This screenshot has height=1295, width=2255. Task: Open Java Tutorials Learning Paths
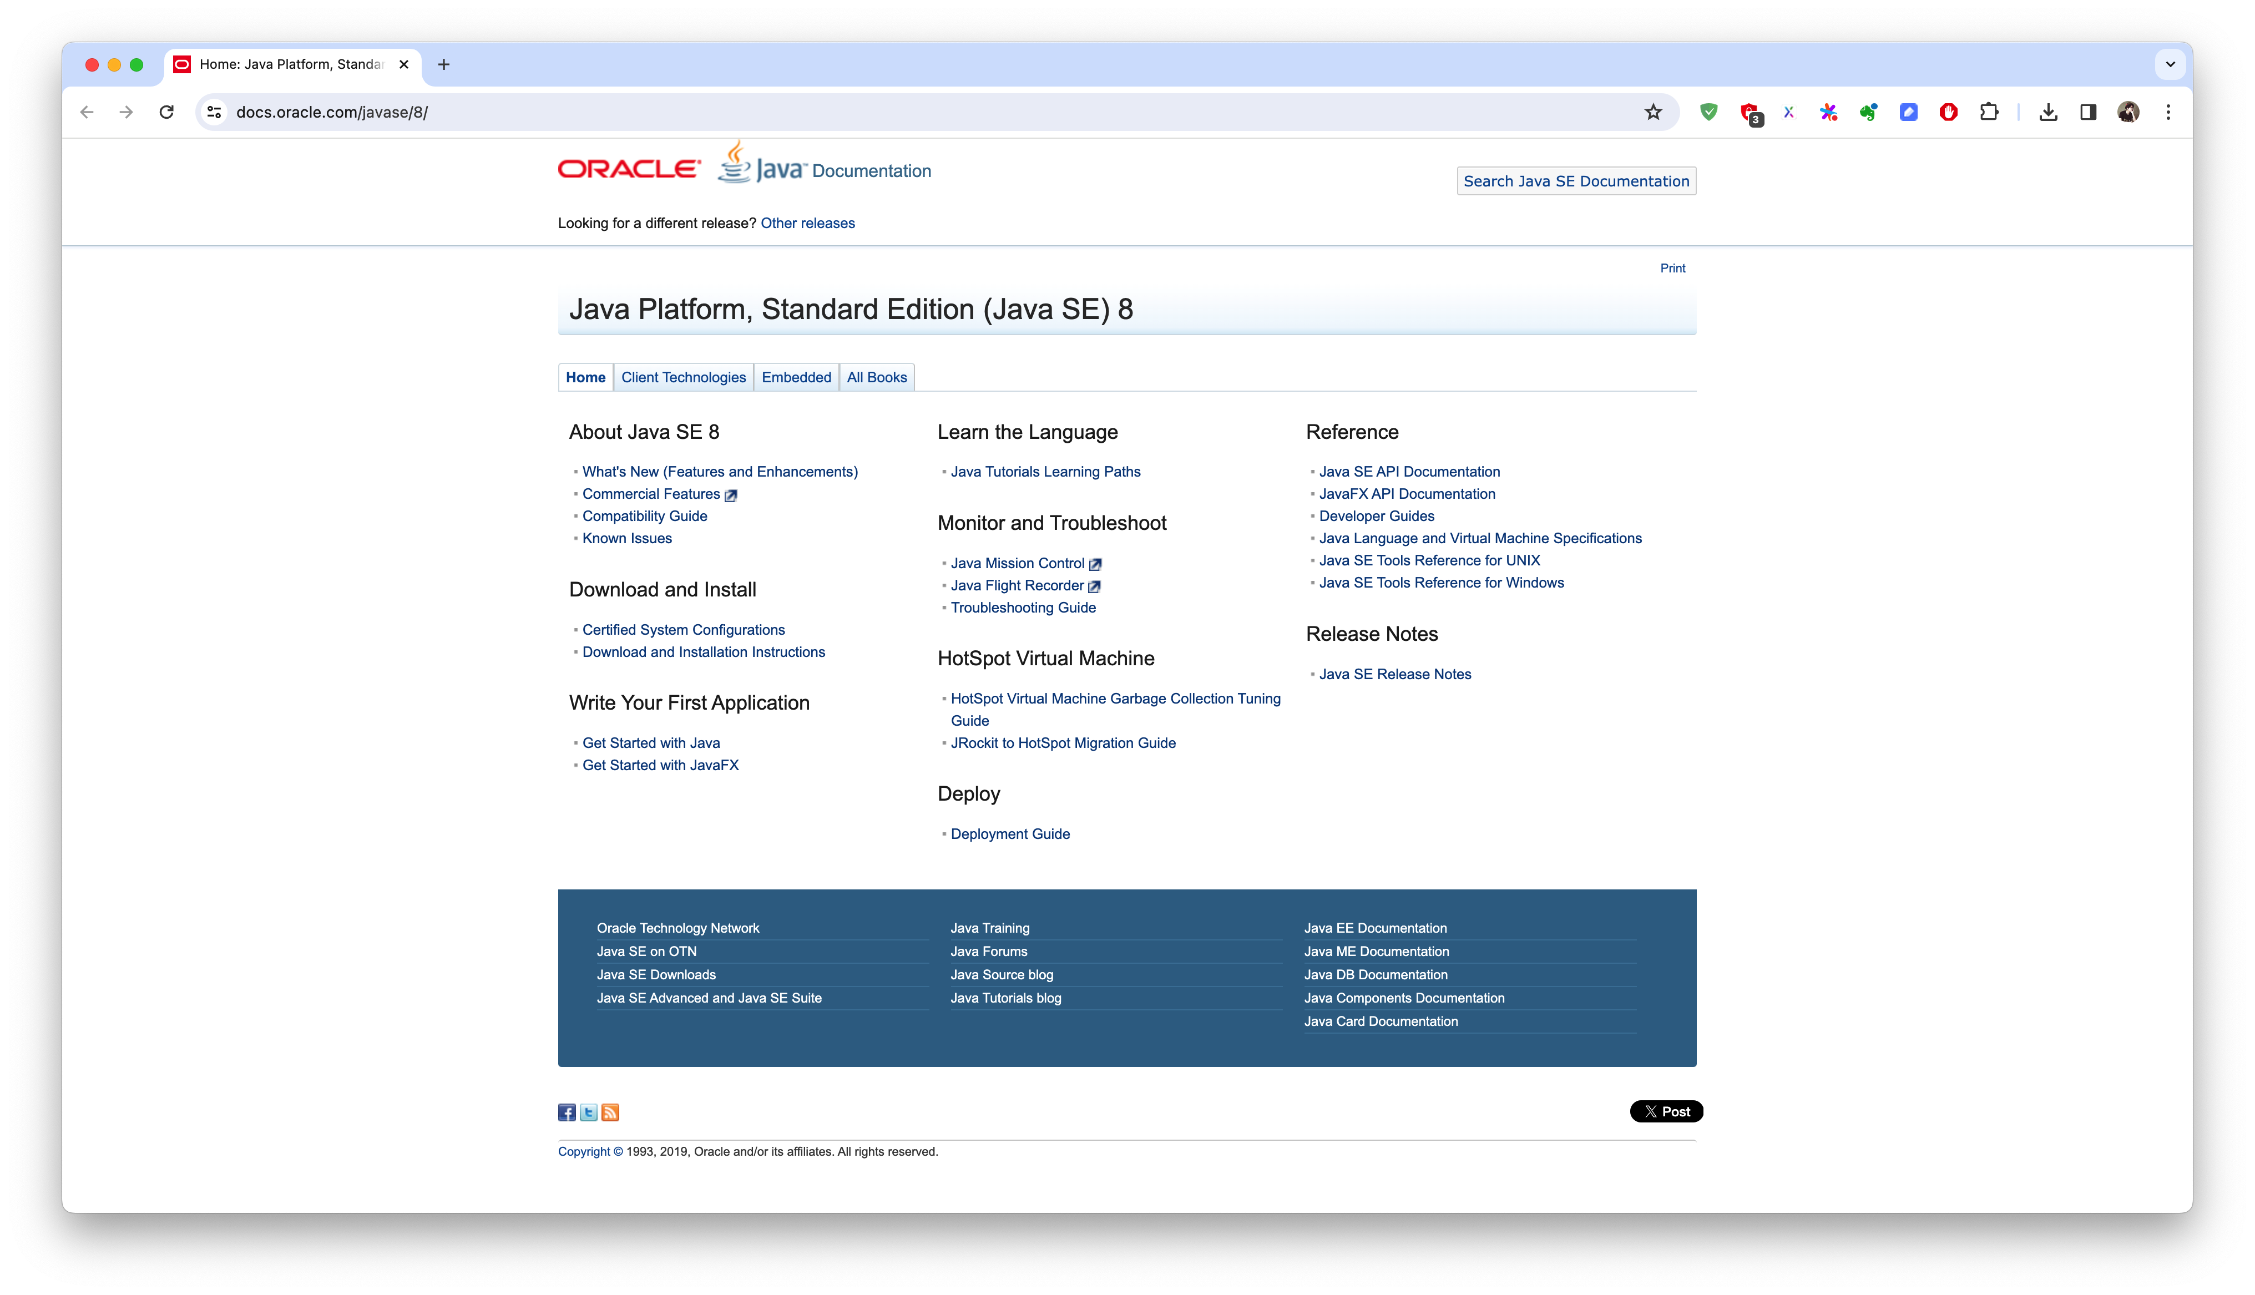point(1045,472)
